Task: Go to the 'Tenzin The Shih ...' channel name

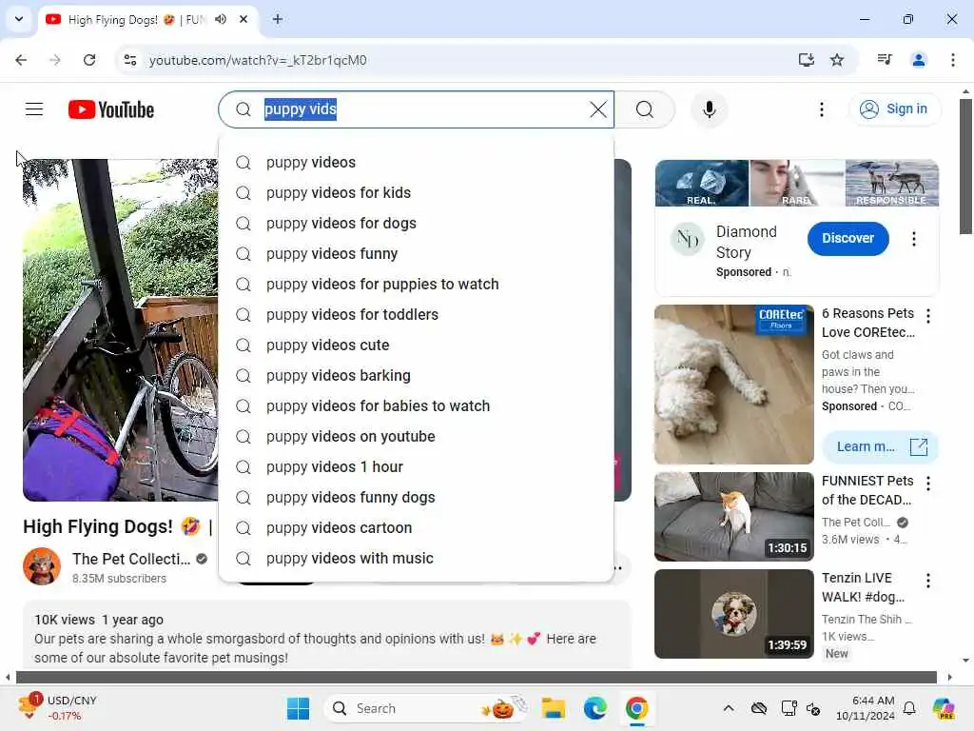Action: coord(867,619)
